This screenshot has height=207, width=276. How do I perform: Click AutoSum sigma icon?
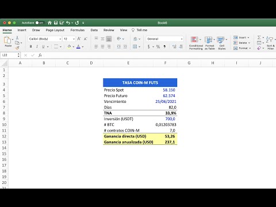[259, 37]
